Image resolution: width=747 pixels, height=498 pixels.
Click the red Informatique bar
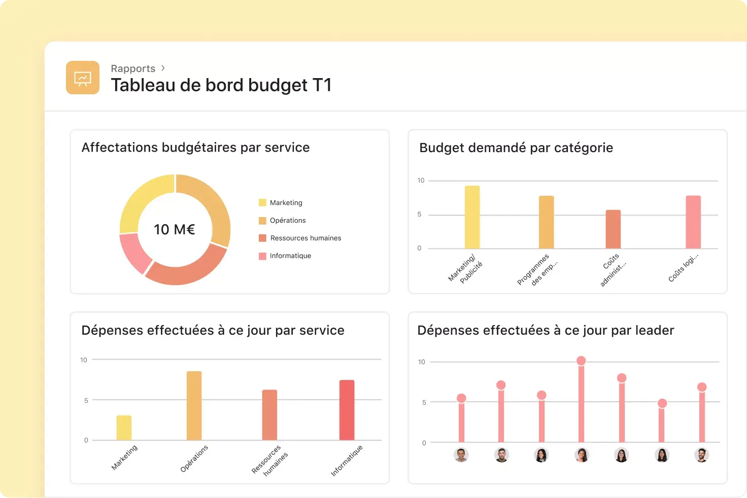pos(347,410)
